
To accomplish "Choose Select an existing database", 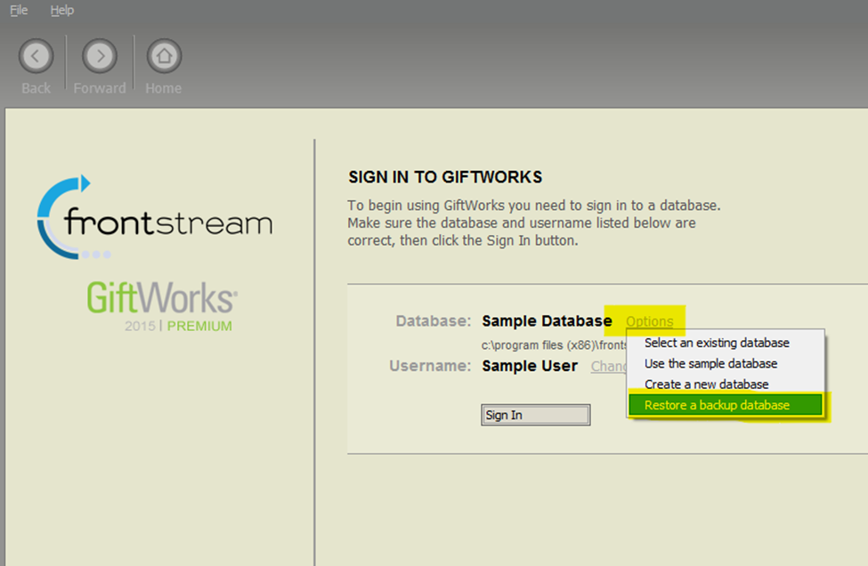I will 726,343.
